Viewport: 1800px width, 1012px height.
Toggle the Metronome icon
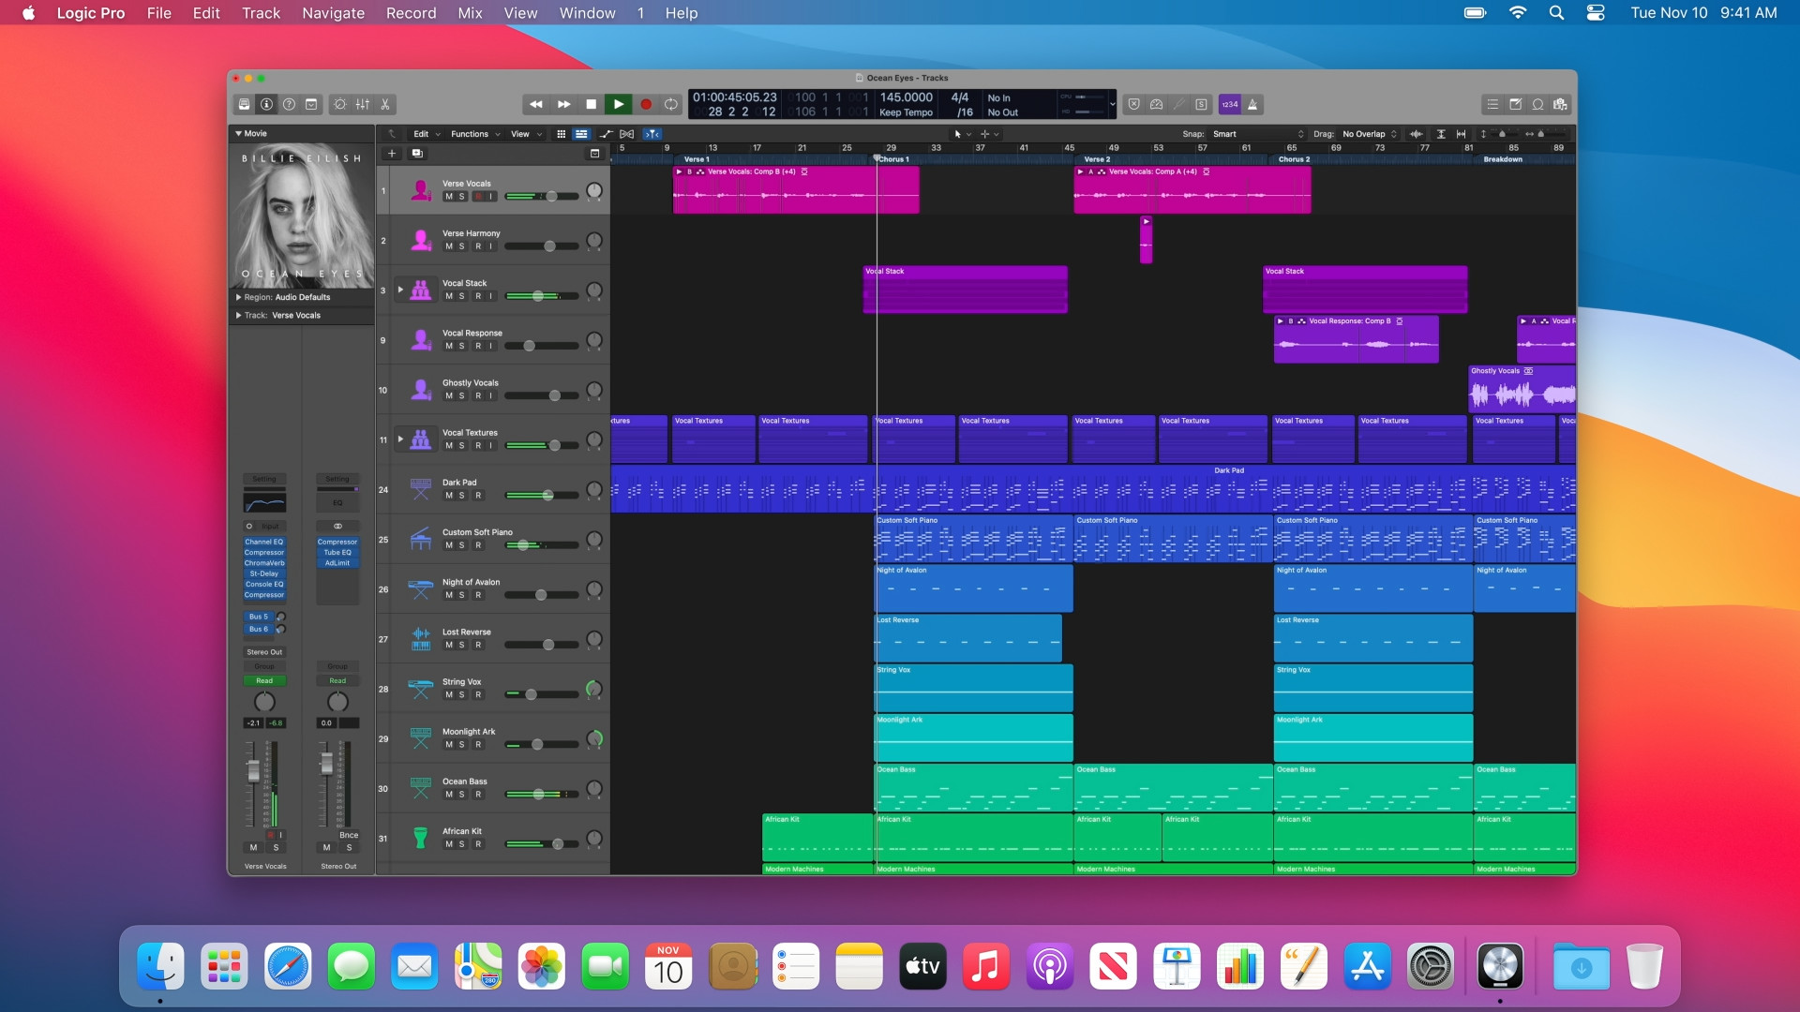point(1253,104)
